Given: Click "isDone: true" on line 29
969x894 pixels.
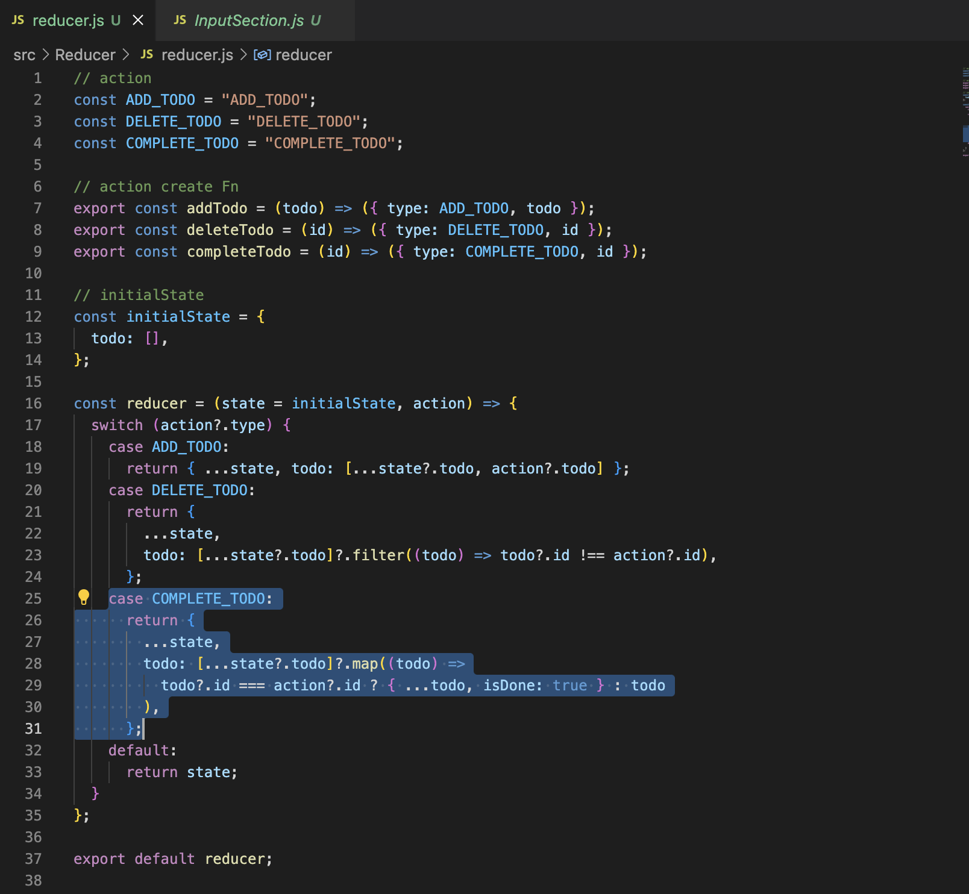Looking at the screenshot, I should (535, 686).
